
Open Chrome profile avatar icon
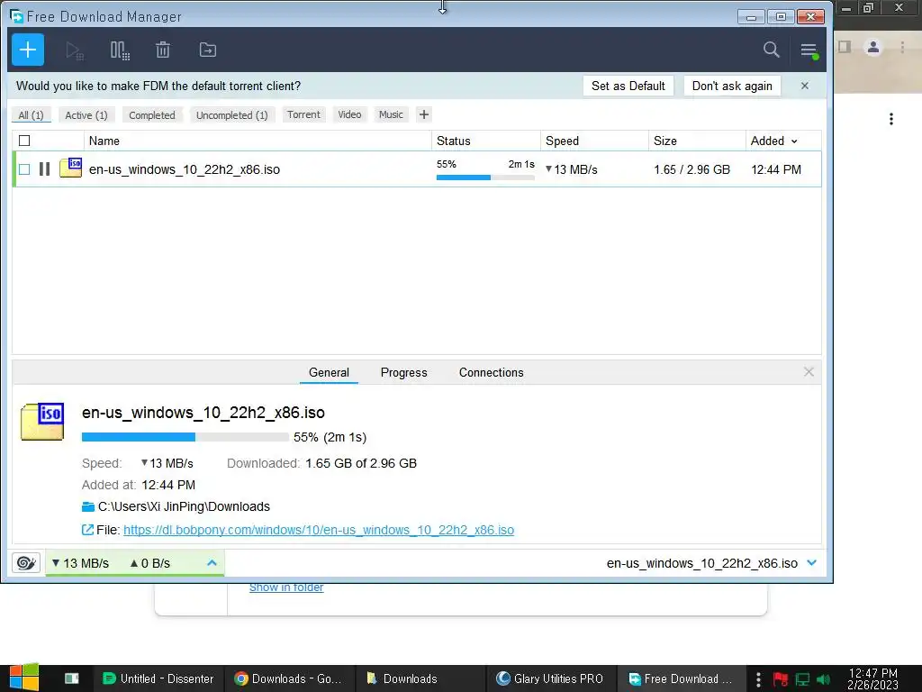(x=873, y=47)
